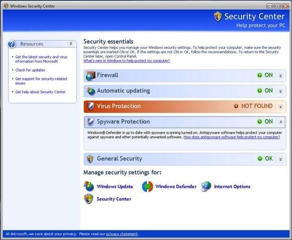Select the Virus Protection heading
292x240 pixels.
tap(119, 106)
